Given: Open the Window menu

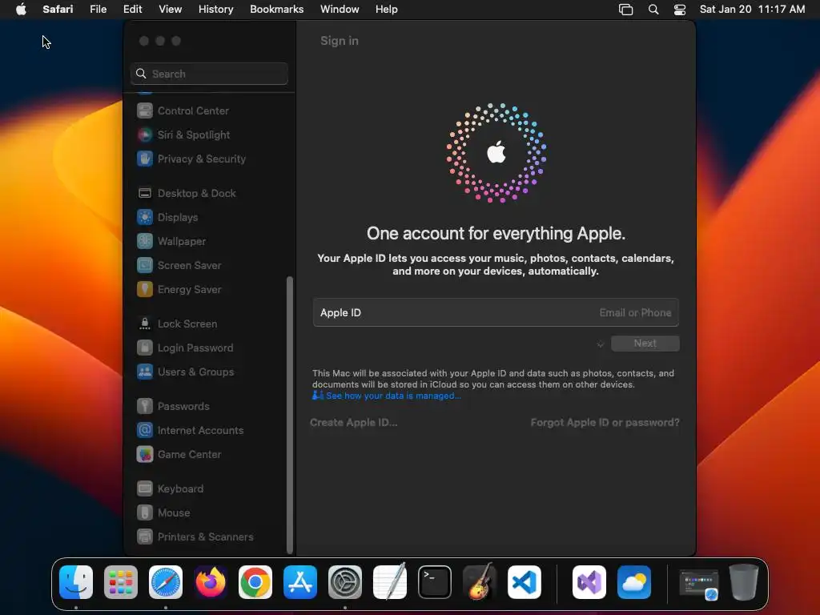Looking at the screenshot, I should point(340,9).
